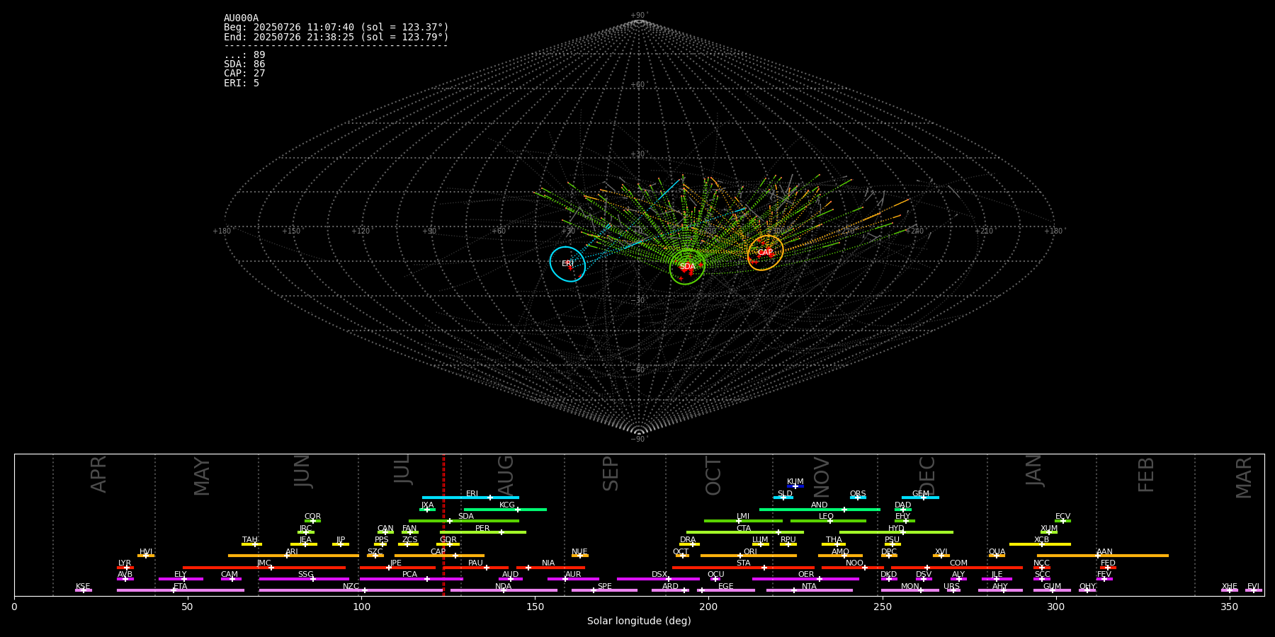This screenshot has height=637, width=1275.
Task: Select the green SDA radiant circle on sky map
Action: (x=687, y=267)
